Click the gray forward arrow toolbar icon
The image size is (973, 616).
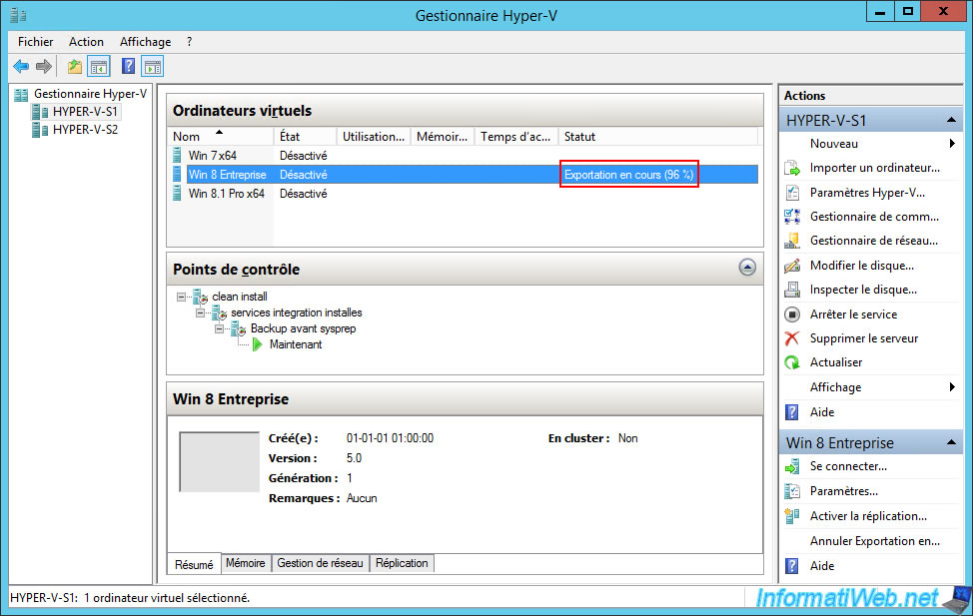pyautogui.click(x=43, y=66)
